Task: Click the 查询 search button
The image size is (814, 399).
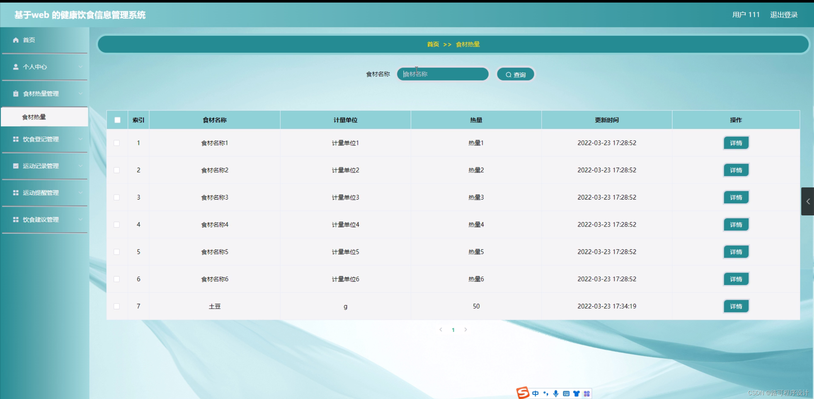Action: (x=516, y=74)
